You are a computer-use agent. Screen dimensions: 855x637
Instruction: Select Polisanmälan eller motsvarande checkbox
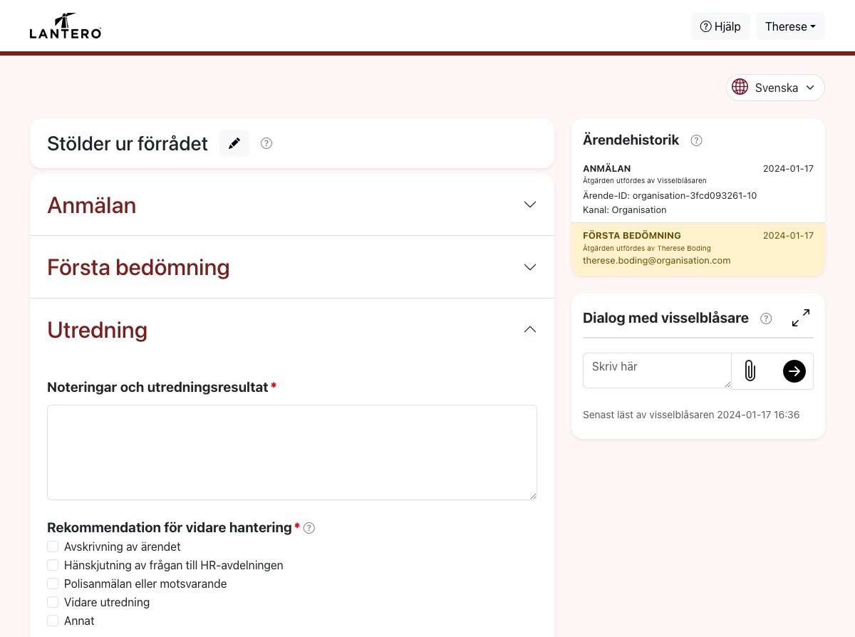(x=53, y=584)
